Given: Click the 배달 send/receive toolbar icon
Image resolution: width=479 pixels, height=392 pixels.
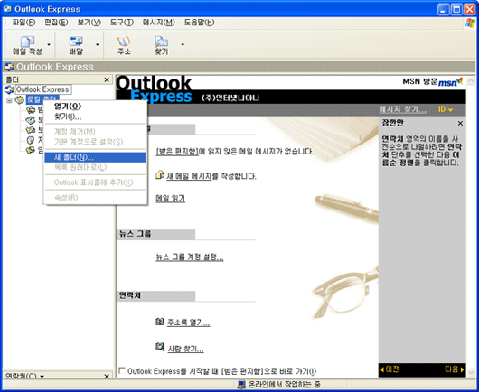Looking at the screenshot, I should 76,42.
